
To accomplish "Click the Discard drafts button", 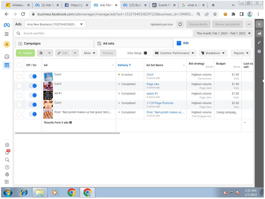I will pos(198,24).
